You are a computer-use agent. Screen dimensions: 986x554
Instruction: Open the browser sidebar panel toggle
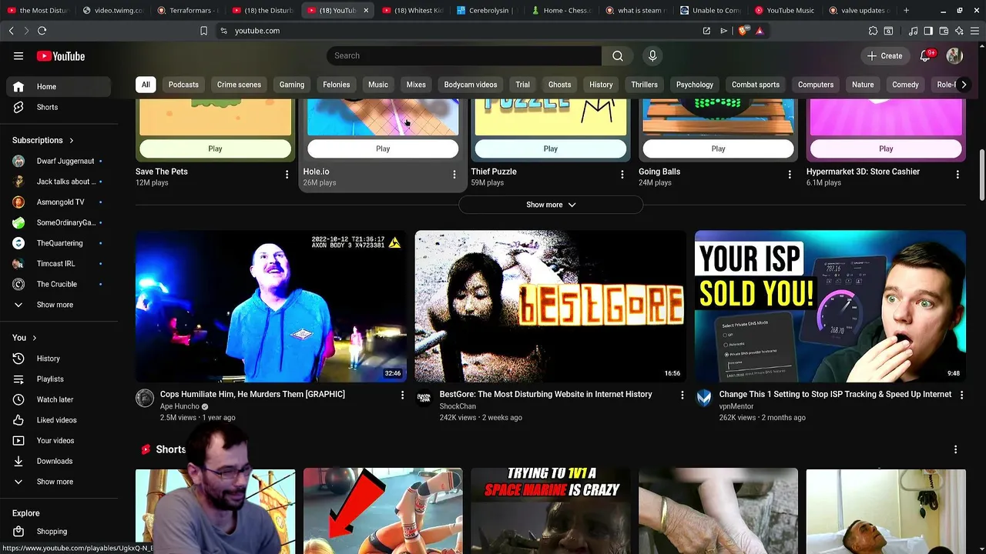(928, 31)
